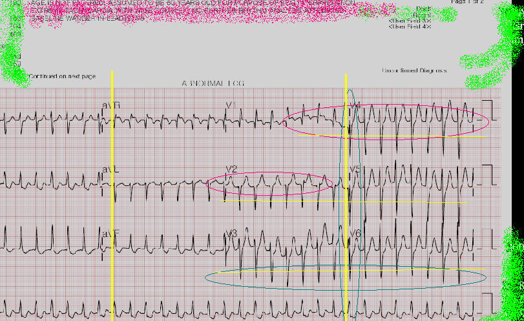Select the V2 lead label
Screen dimensions: 524x321
pos(231,169)
